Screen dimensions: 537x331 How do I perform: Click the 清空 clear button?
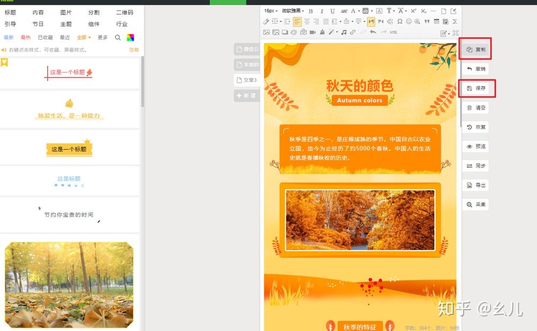point(476,107)
